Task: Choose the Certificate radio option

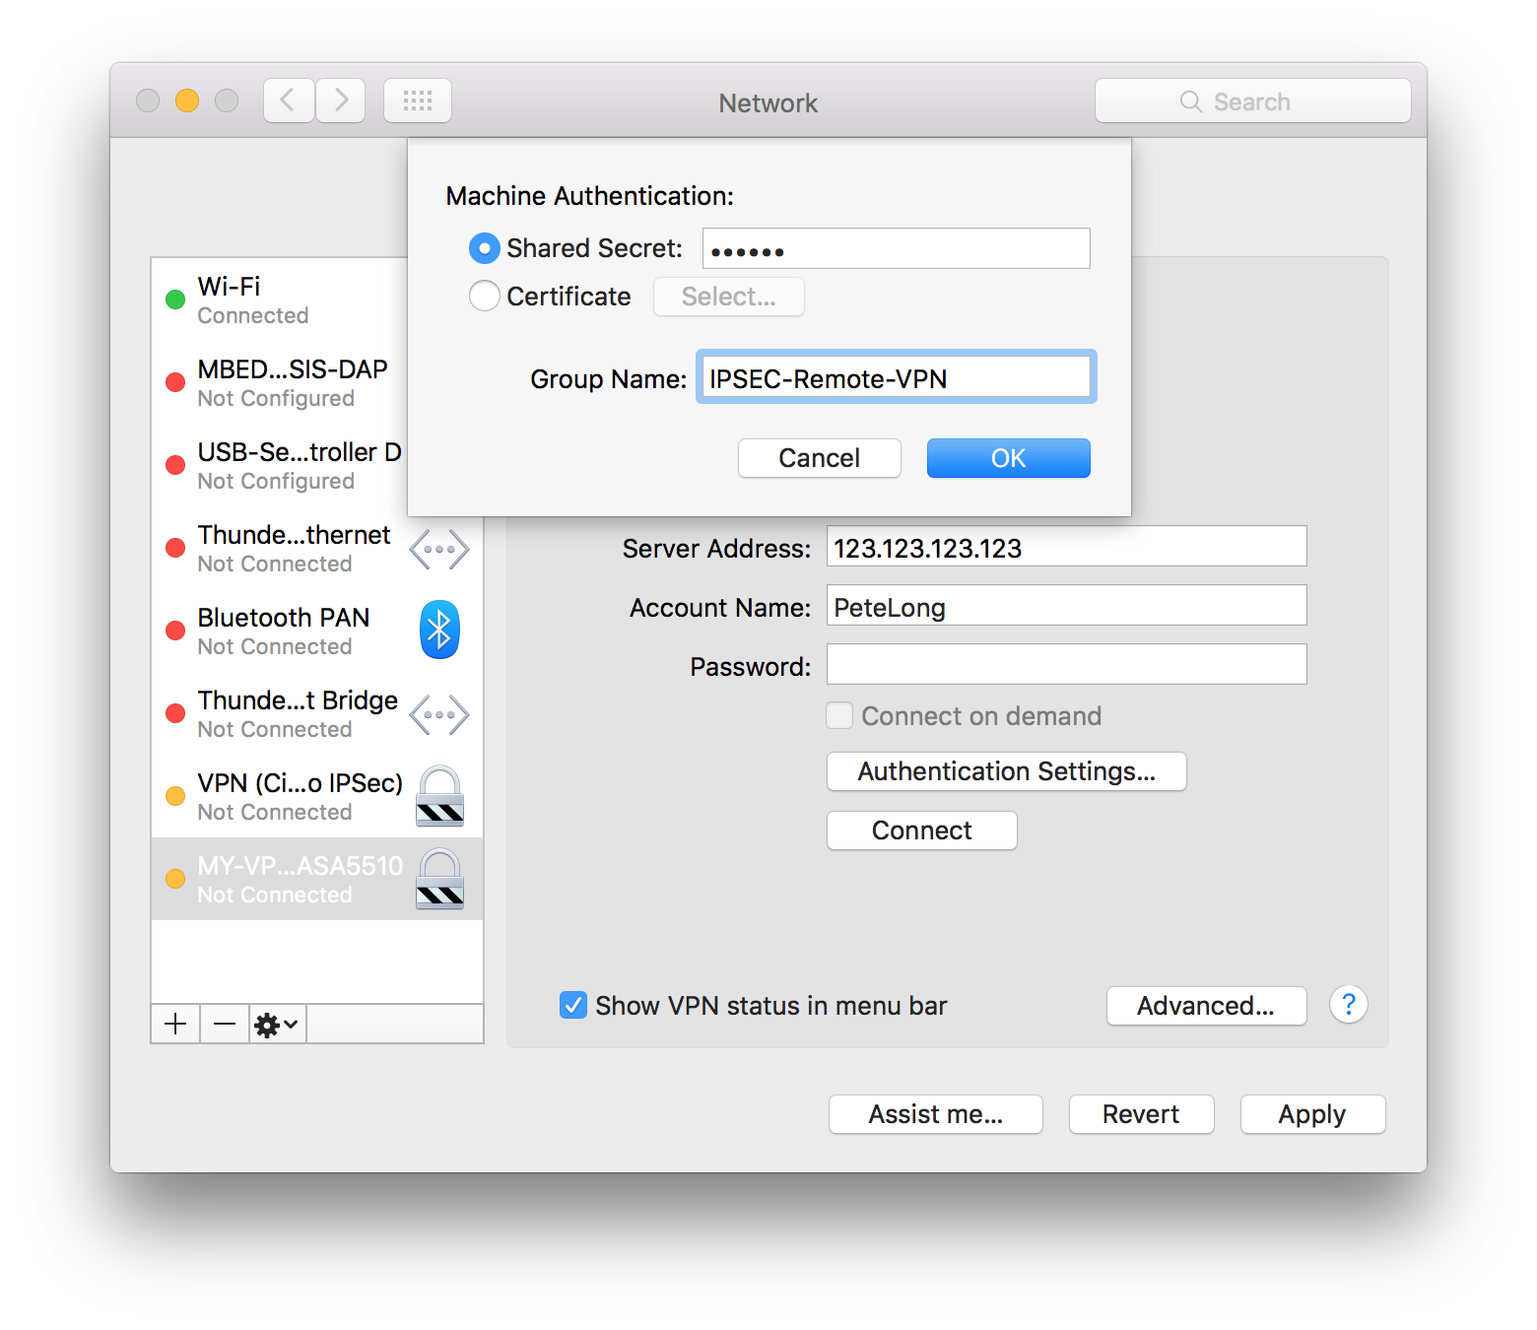Action: point(484,297)
